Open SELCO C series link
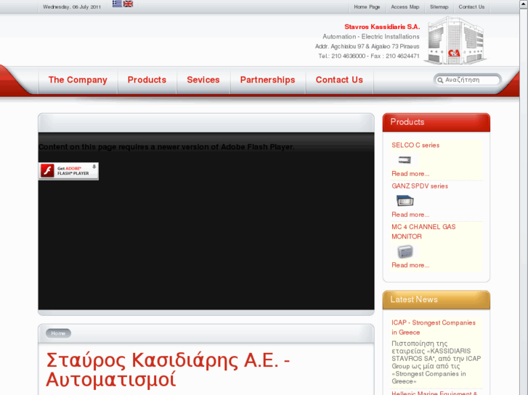 tap(415, 145)
